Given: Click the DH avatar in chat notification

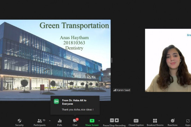Looking at the screenshot, I should coord(56,101).
